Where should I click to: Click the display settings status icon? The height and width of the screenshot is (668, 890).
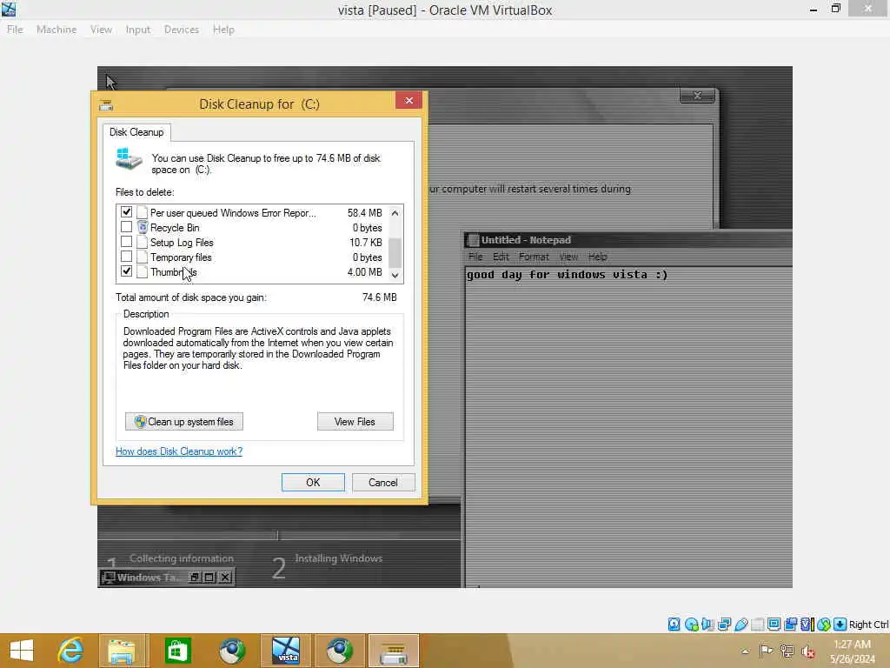tap(774, 625)
